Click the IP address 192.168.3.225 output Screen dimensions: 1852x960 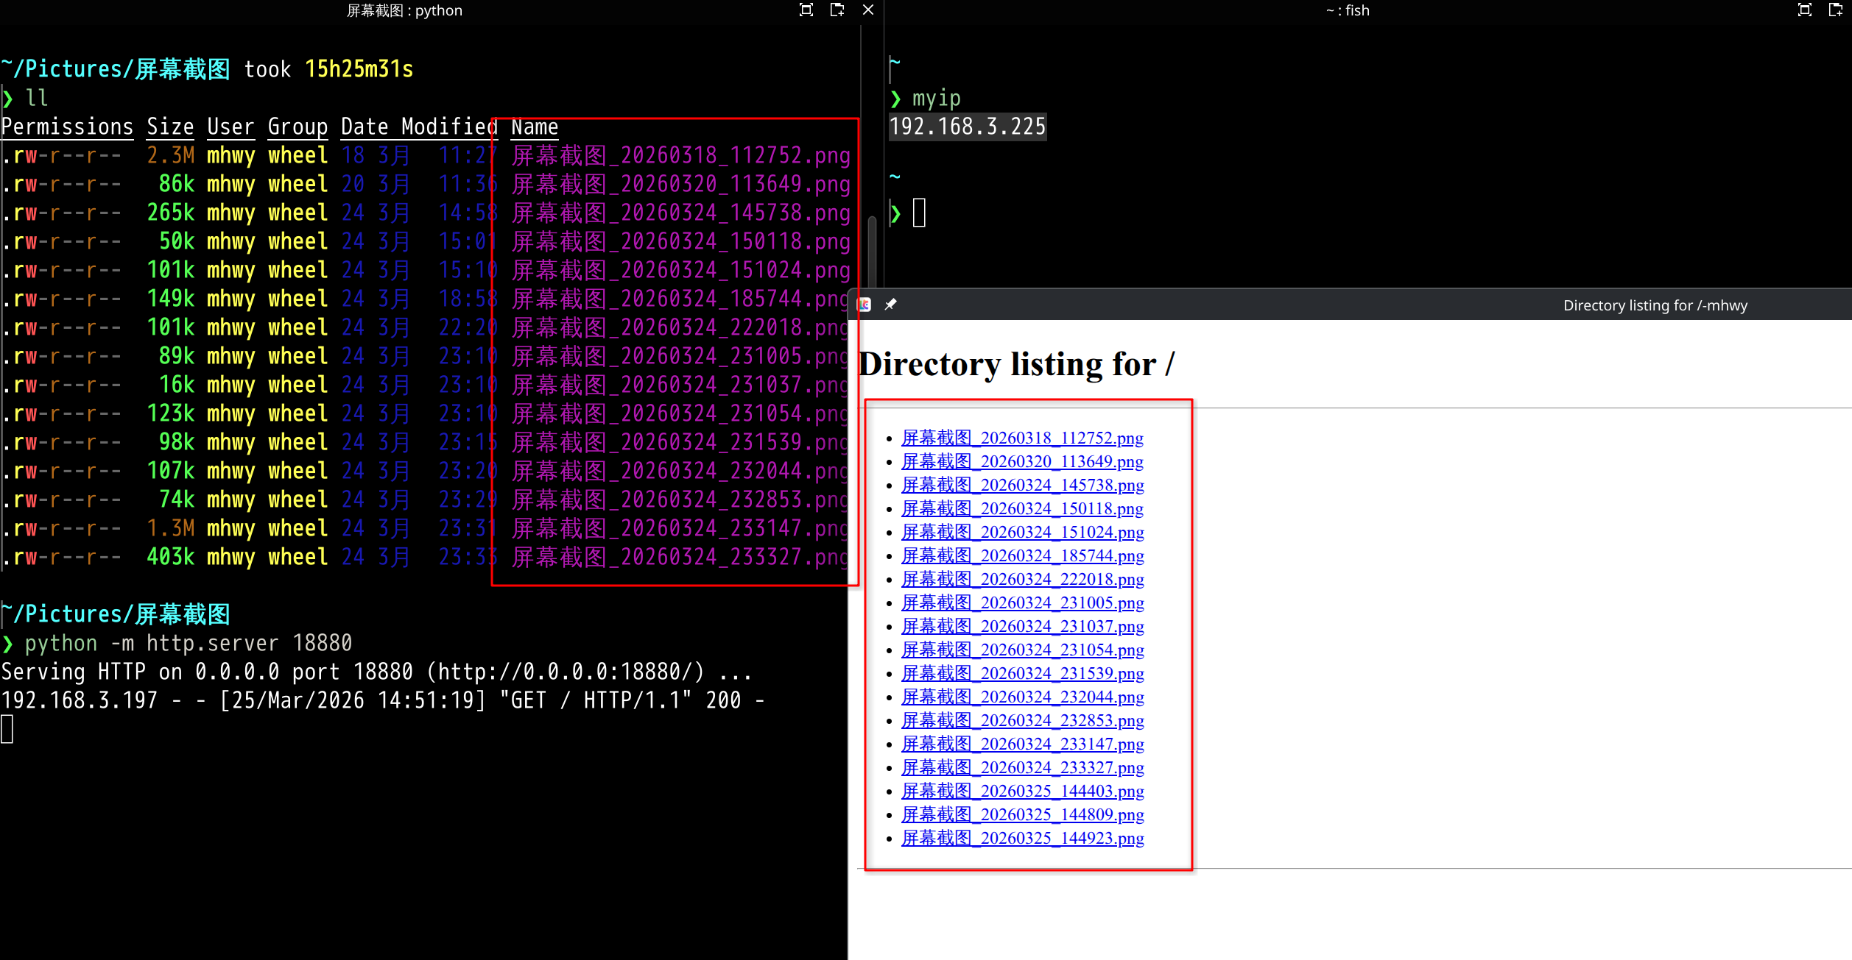[x=968, y=127]
